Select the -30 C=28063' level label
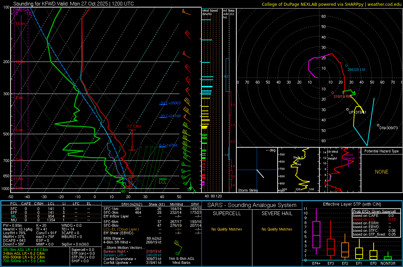 pyautogui.click(x=170, y=103)
